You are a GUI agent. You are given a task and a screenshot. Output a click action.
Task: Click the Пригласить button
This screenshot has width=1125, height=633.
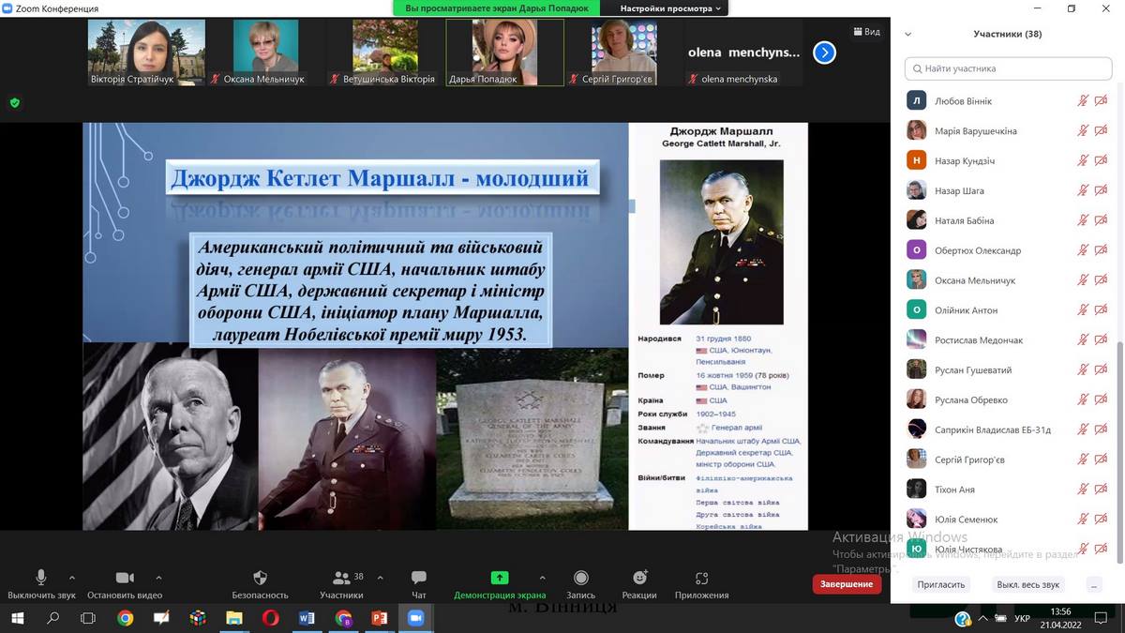pos(942,584)
